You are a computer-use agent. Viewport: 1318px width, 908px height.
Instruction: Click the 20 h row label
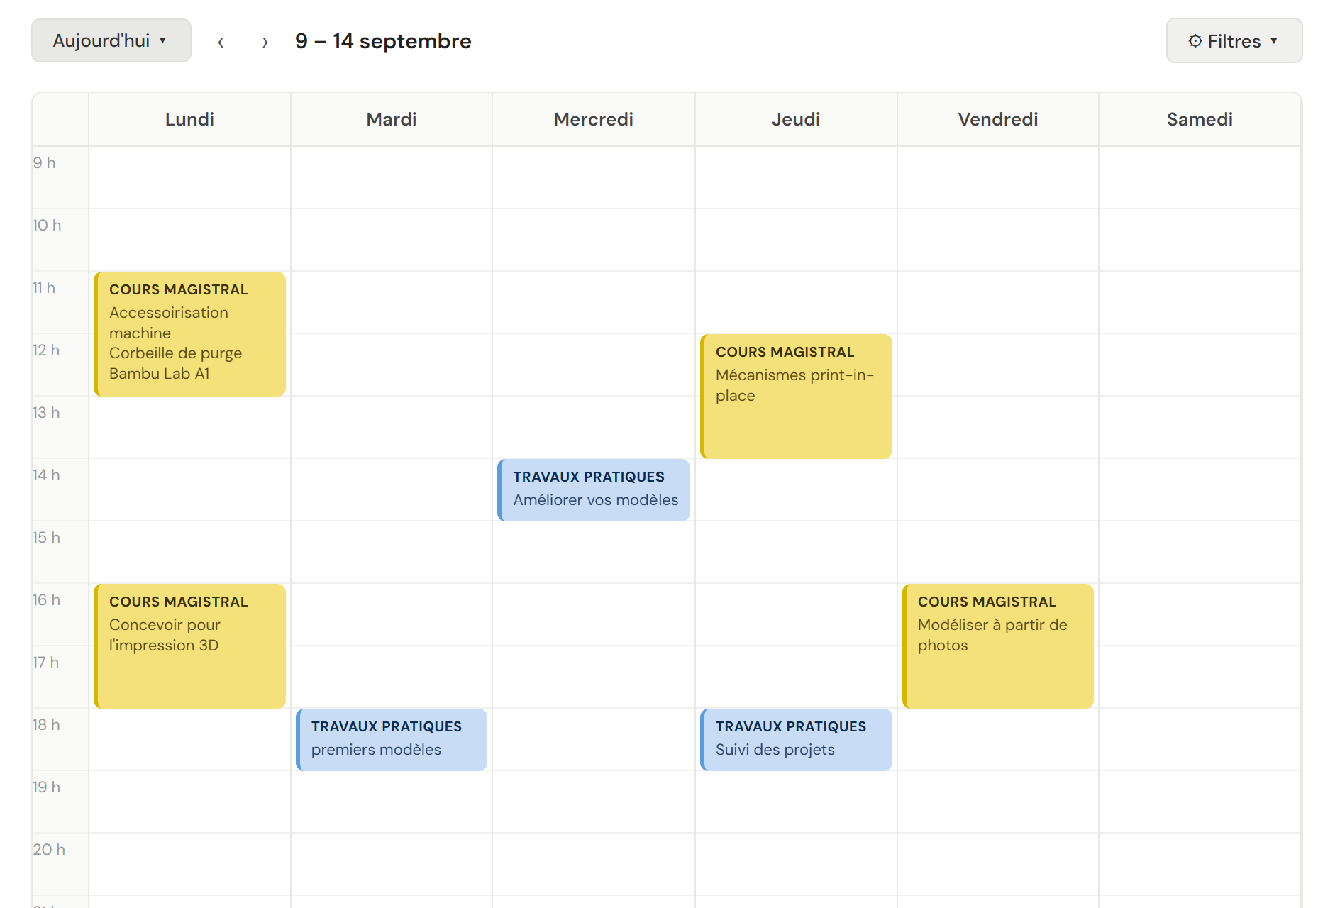click(x=48, y=848)
